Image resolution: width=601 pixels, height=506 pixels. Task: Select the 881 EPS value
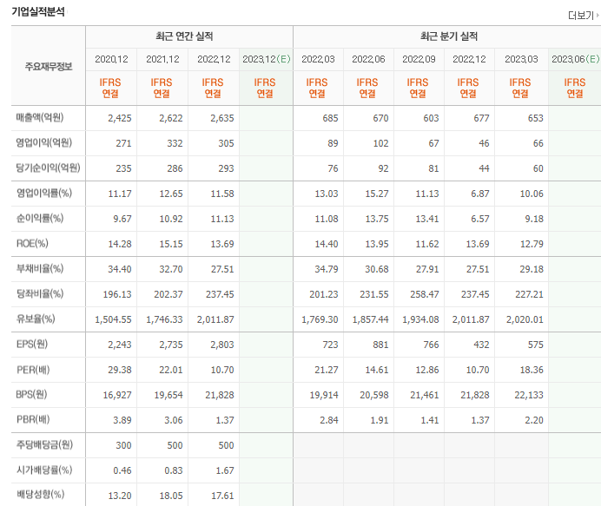[x=380, y=345]
